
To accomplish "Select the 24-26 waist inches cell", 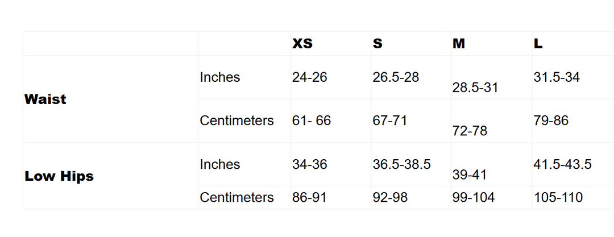I will click(310, 77).
